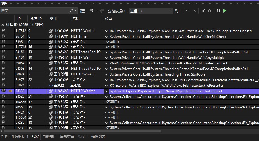Image resolution: width=259 pixels, height=141 pixels.
Task: Sort by the 托管 ID column header
Action: (36, 18)
